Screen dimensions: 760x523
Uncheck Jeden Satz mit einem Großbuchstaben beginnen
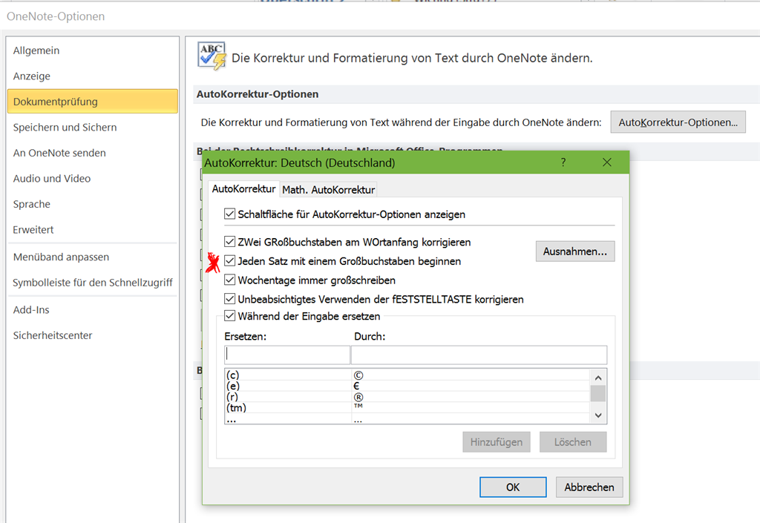tap(230, 261)
